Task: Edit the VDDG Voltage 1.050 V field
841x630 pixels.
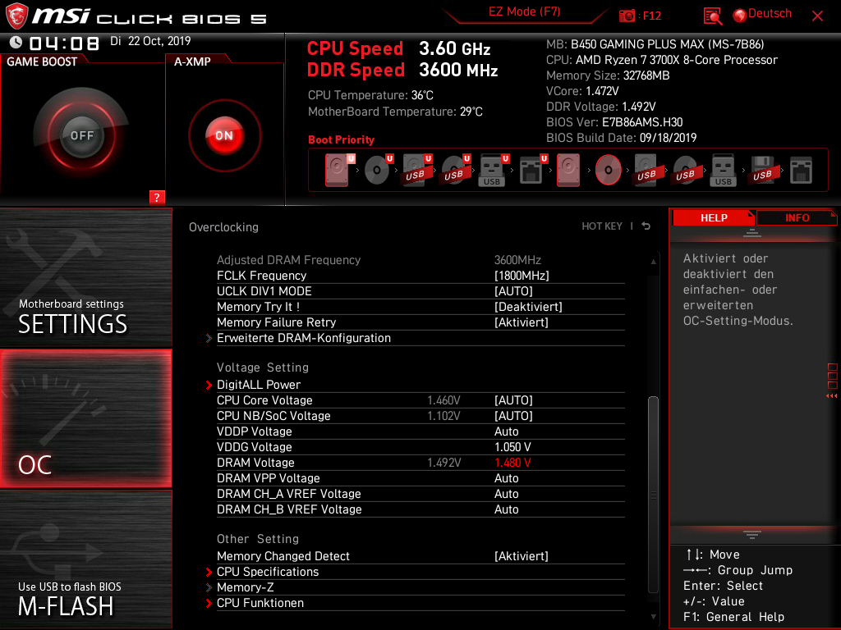Action: click(512, 447)
